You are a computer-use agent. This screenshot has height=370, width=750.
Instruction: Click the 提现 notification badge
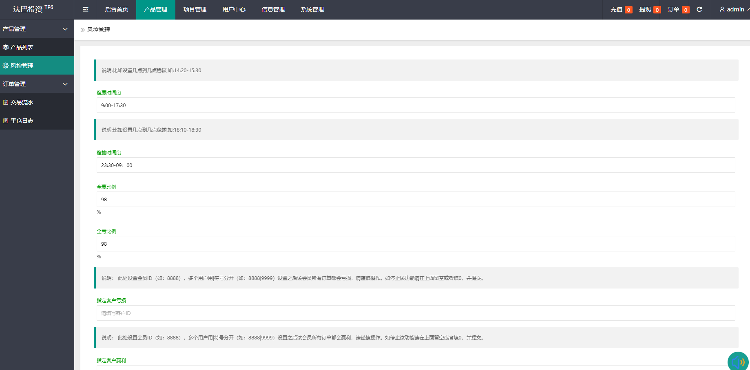pos(657,10)
